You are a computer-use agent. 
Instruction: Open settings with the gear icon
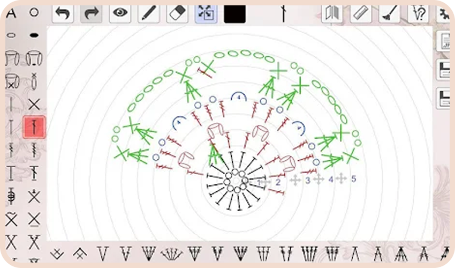(443, 13)
